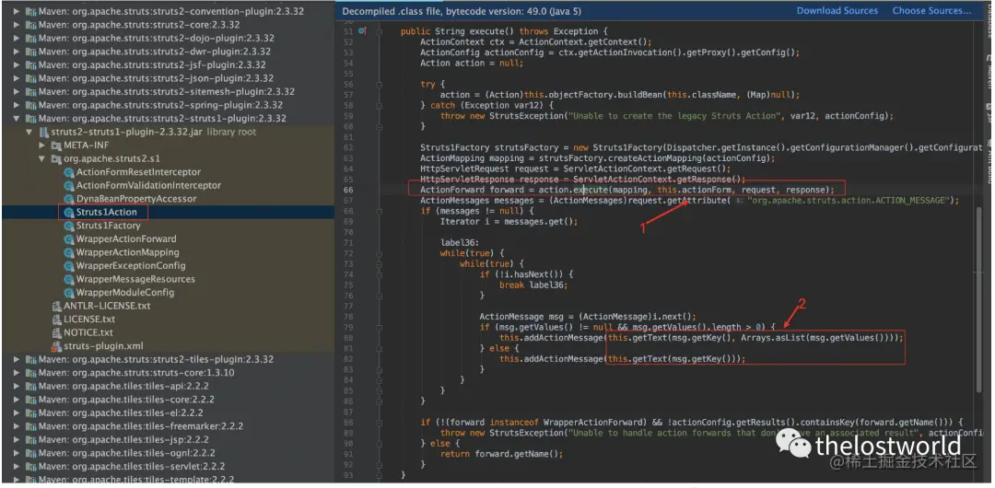This screenshot has width=995, height=488.
Task: Select Maven: org.apache.tiles:tiles-el:2.2.2 row
Action: coord(168,412)
